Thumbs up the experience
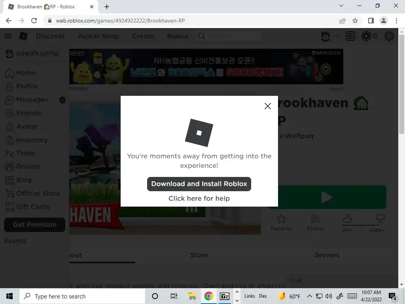The width and height of the screenshot is (405, 304). [347, 219]
